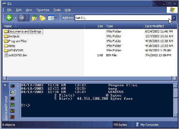The height and width of the screenshot is (129, 179).
Task: Click the grayed Forward arrow button
Action: (x=22, y=18)
